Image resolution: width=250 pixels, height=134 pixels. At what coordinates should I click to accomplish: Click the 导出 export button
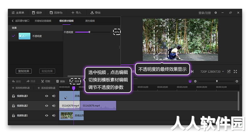(96, 13)
